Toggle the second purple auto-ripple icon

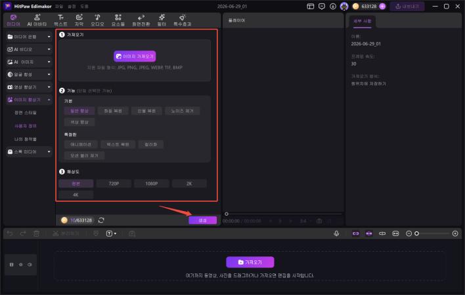(369, 233)
